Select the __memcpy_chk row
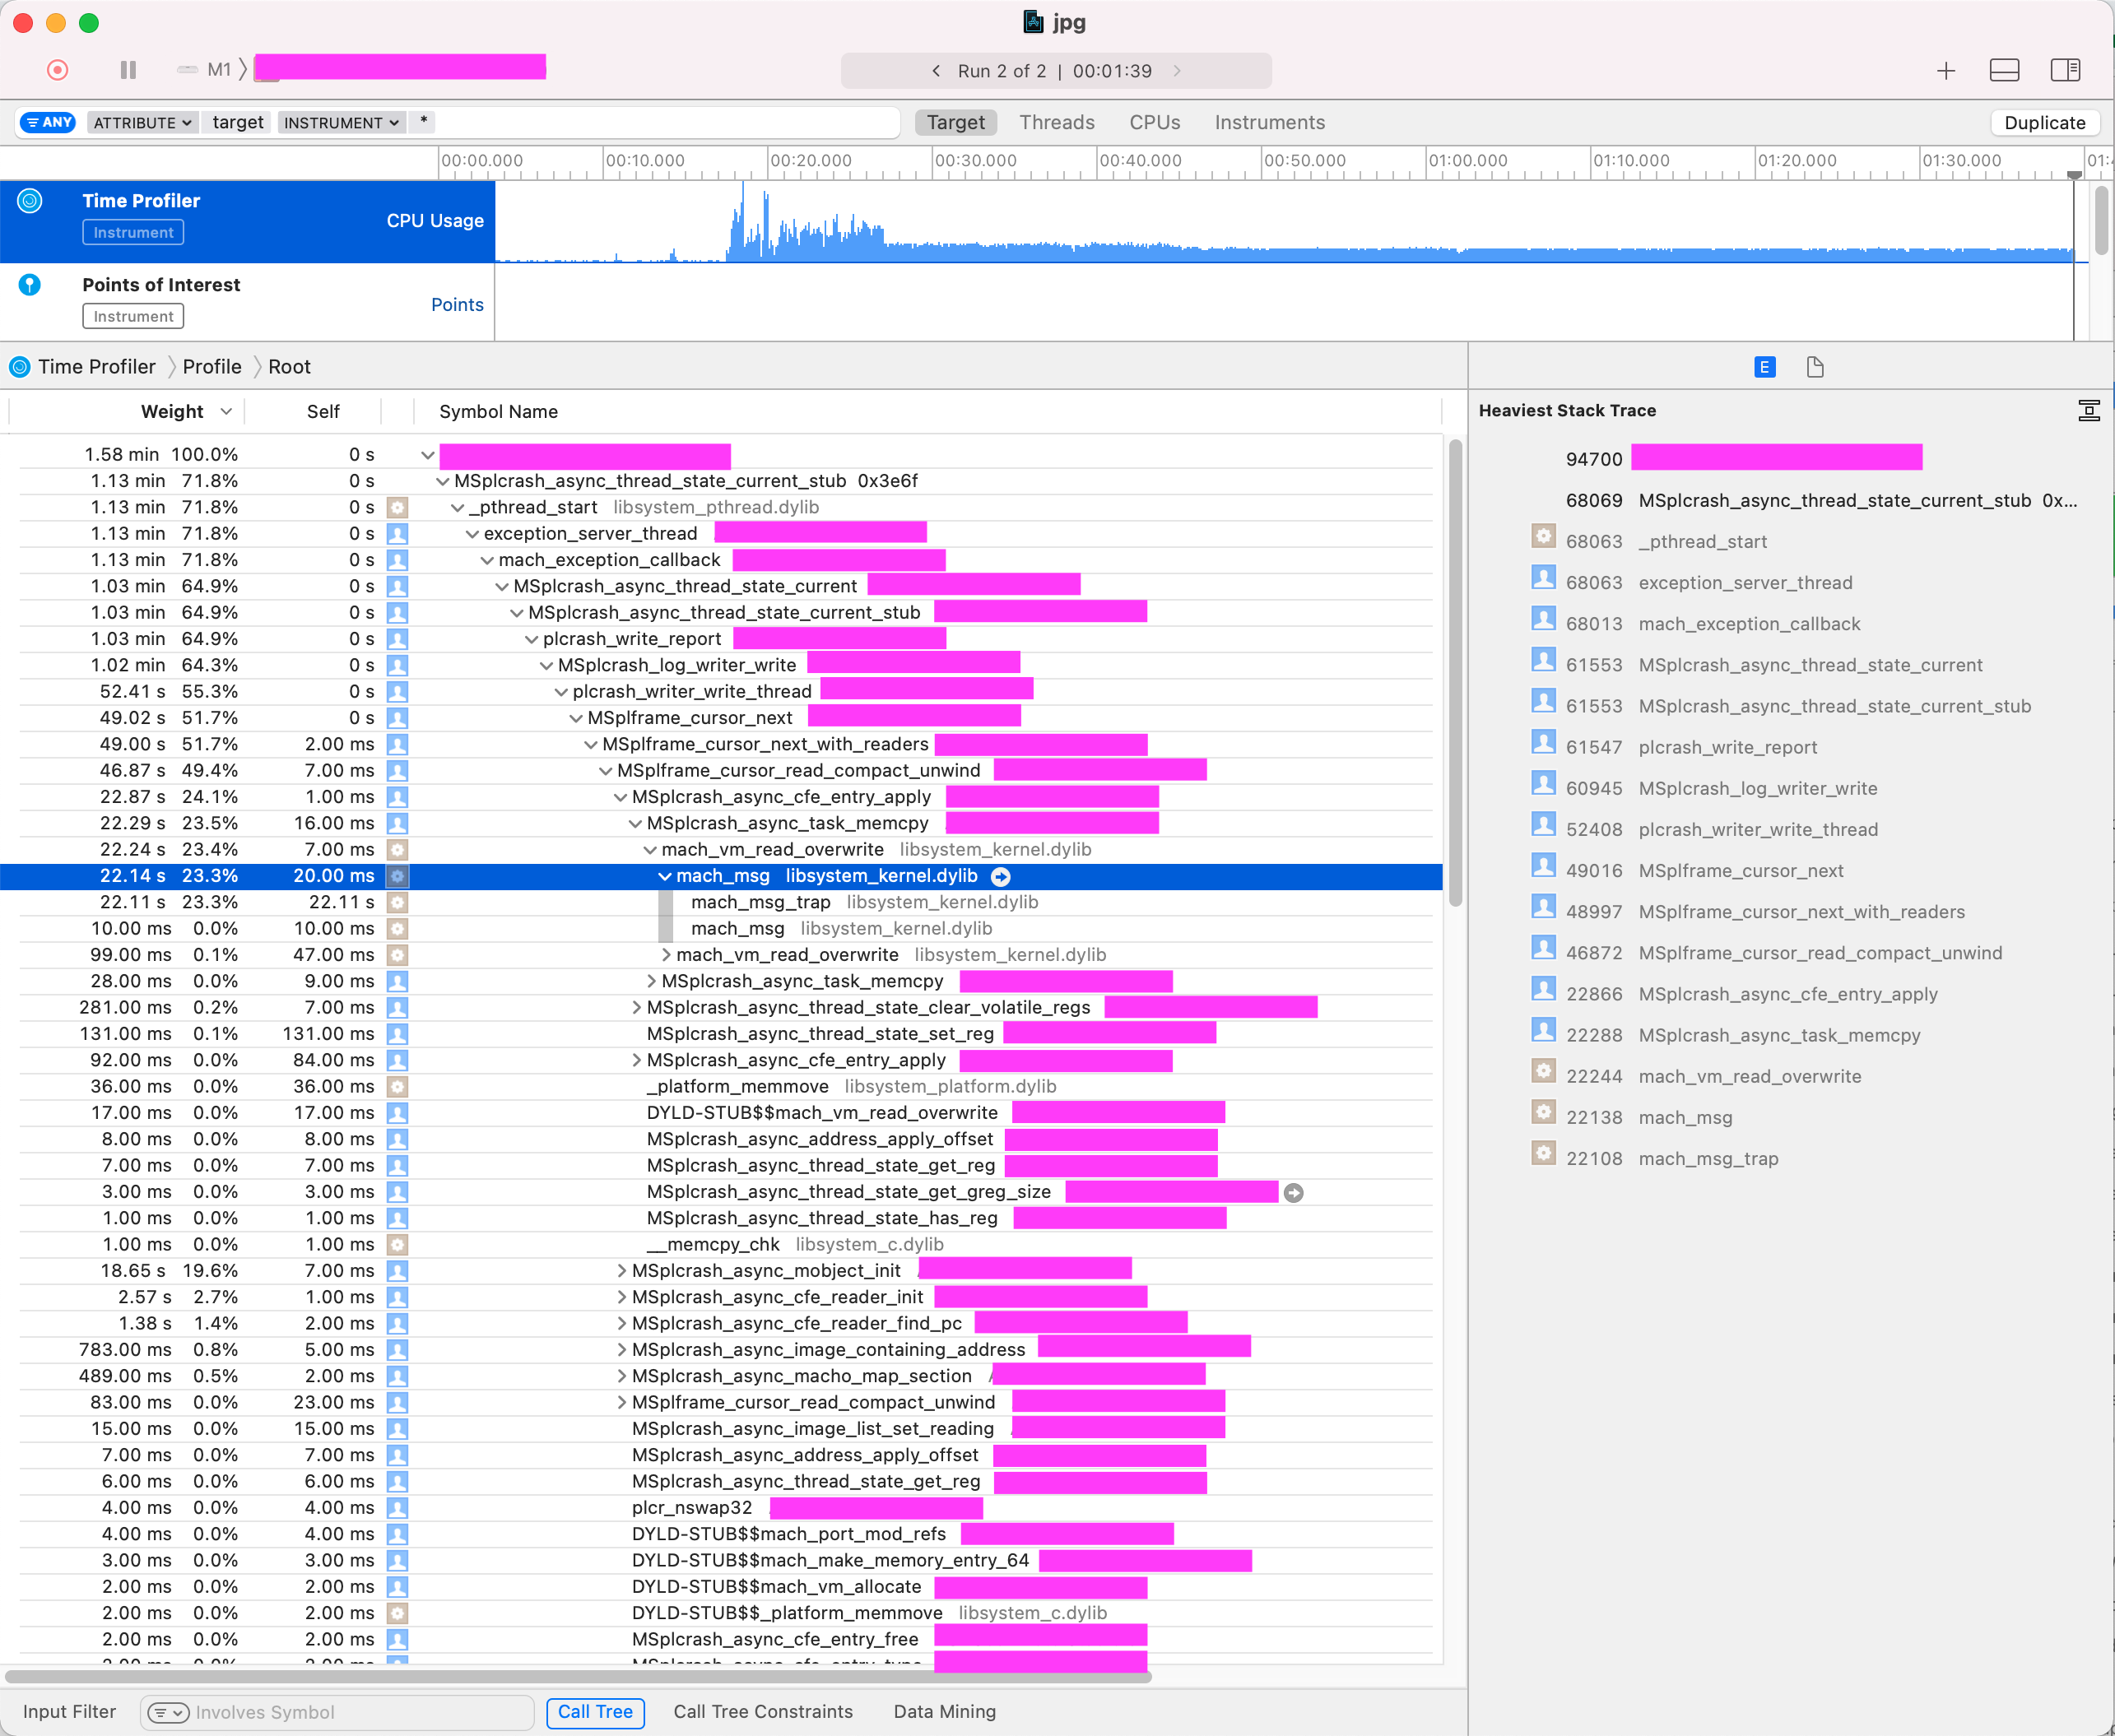This screenshot has height=1736, width=2115. coord(720,1244)
